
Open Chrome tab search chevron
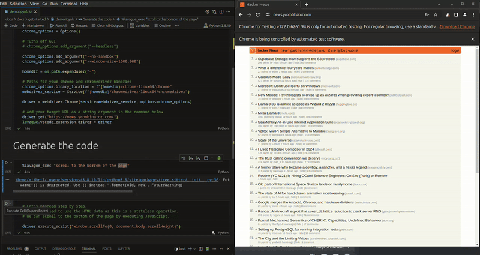click(x=439, y=4)
